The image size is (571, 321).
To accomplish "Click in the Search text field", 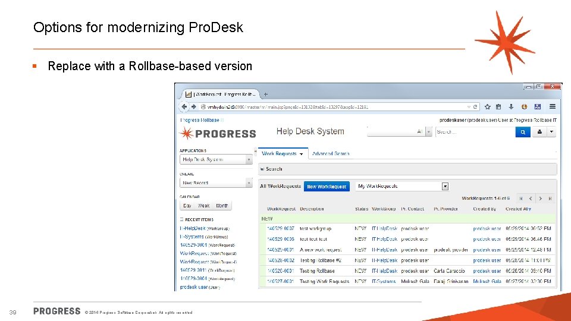I will point(475,132).
